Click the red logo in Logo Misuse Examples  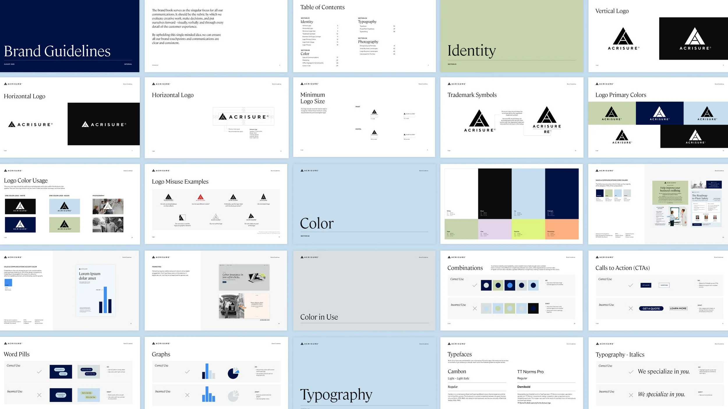201,198
